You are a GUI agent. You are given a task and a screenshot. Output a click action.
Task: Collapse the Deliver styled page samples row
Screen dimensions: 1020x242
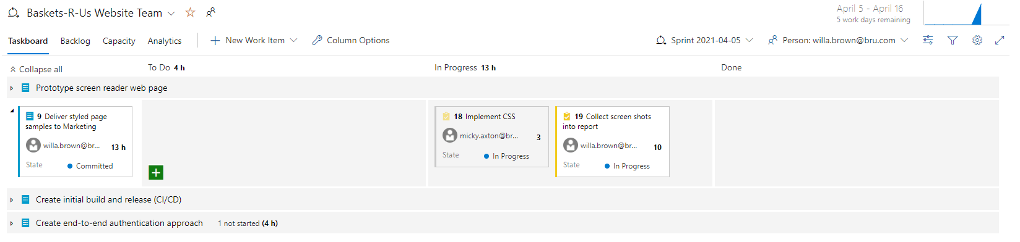(x=12, y=111)
